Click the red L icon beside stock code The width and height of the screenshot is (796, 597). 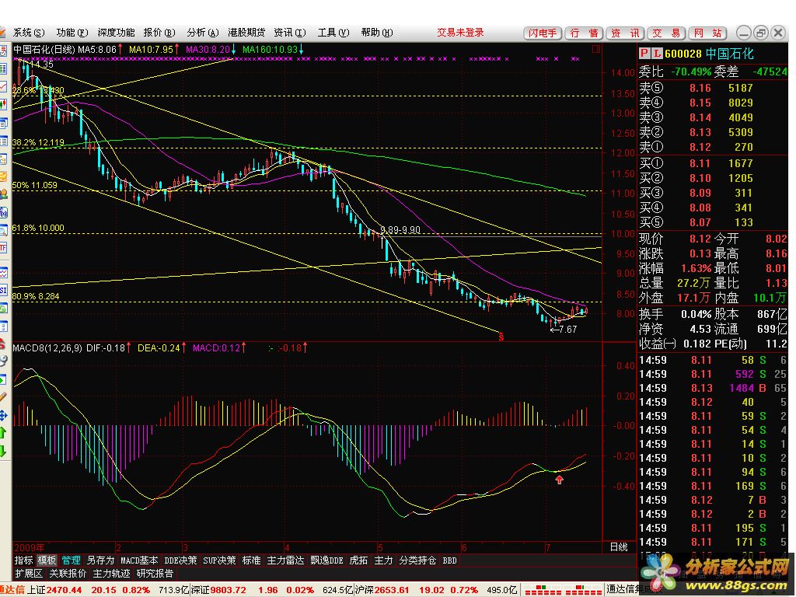pyautogui.click(x=657, y=54)
